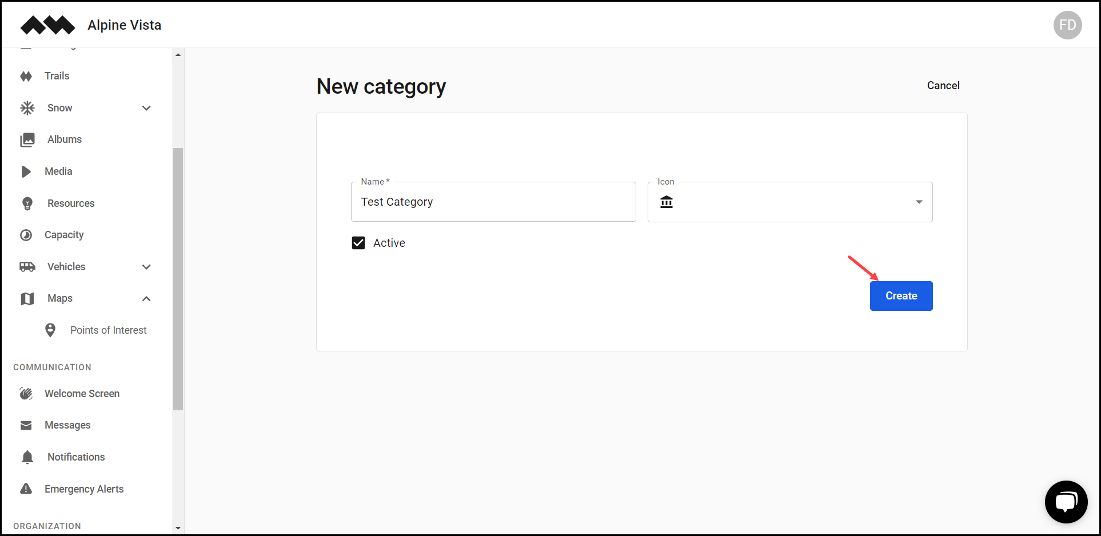Select the Trails sidebar icon
This screenshot has height=536, width=1101.
[x=27, y=75]
